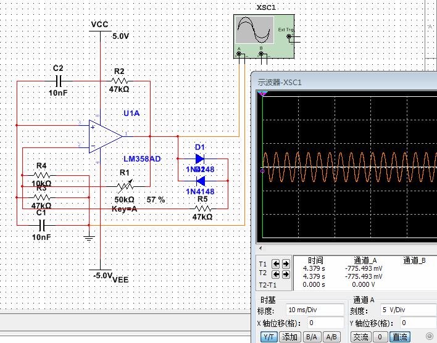Viewport: 437px width, 343px height.
Task: Click the 通道_B column header
Action: click(414, 260)
